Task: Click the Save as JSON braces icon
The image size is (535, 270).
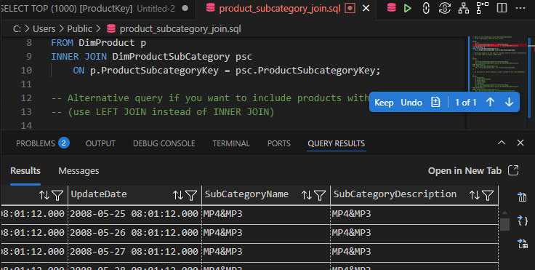Action: 523,221
